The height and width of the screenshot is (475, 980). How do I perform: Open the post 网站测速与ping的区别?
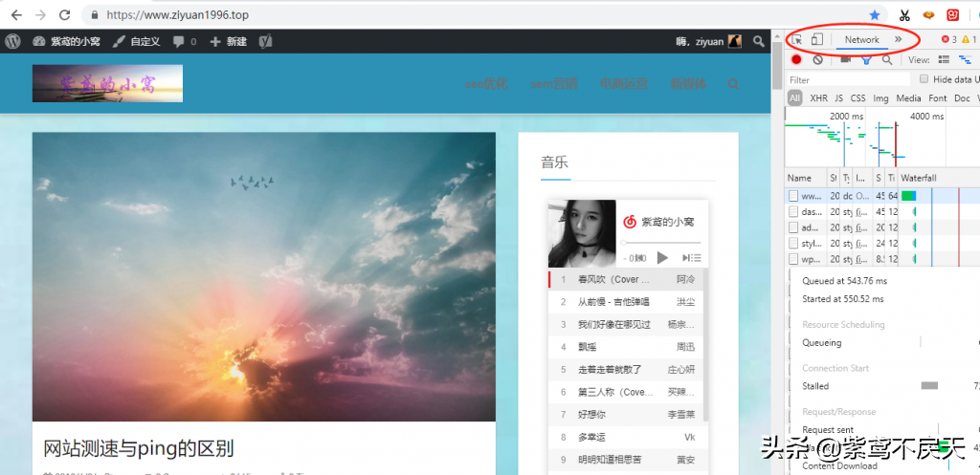[138, 448]
